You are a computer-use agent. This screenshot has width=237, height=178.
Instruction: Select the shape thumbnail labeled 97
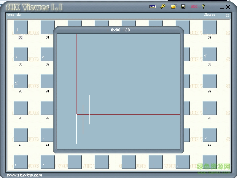[210, 81]
